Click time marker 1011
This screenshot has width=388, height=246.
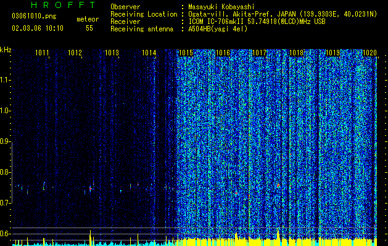[42, 52]
